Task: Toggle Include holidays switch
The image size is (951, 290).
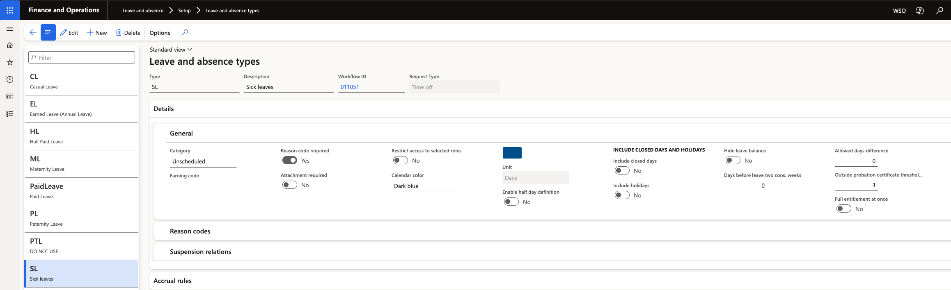Action: point(622,195)
